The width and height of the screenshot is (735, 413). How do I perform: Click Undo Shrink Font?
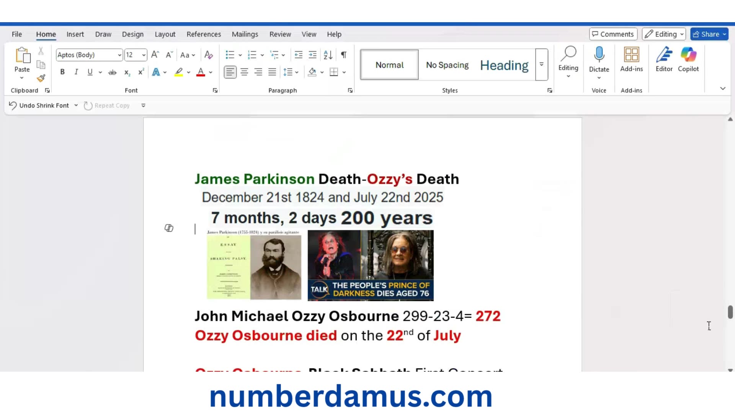point(39,106)
